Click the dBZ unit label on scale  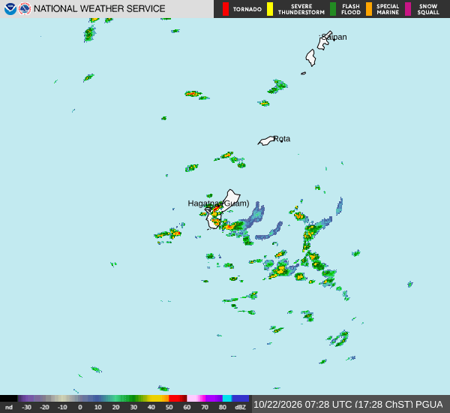click(x=240, y=407)
